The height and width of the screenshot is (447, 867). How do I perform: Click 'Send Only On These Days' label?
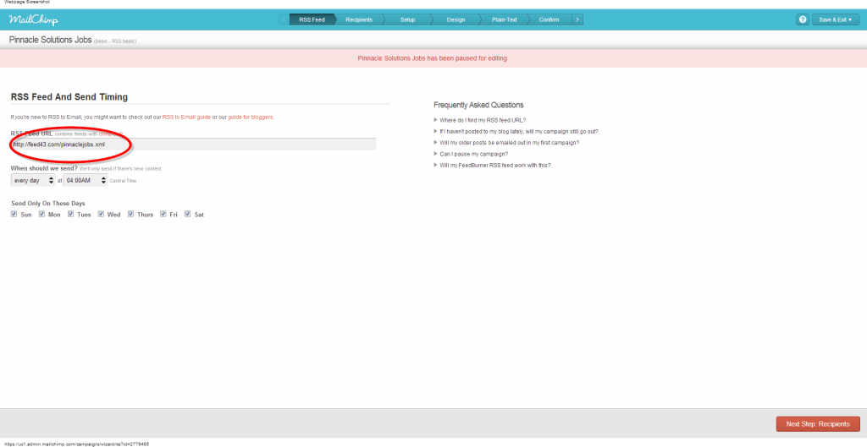[x=48, y=203]
